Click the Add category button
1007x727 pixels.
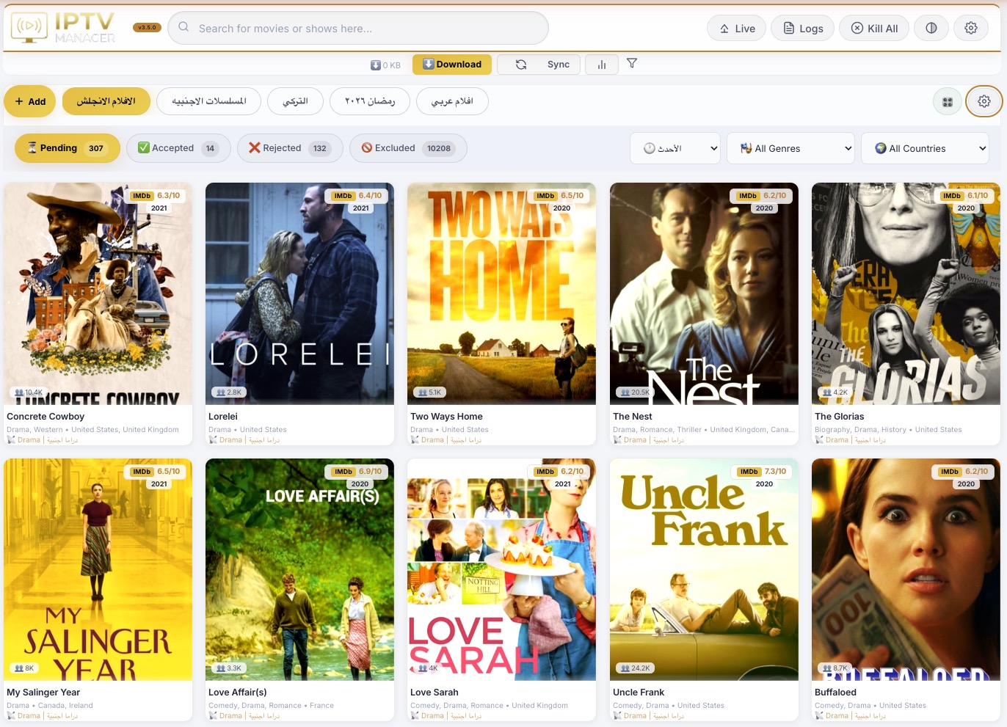[x=30, y=101]
